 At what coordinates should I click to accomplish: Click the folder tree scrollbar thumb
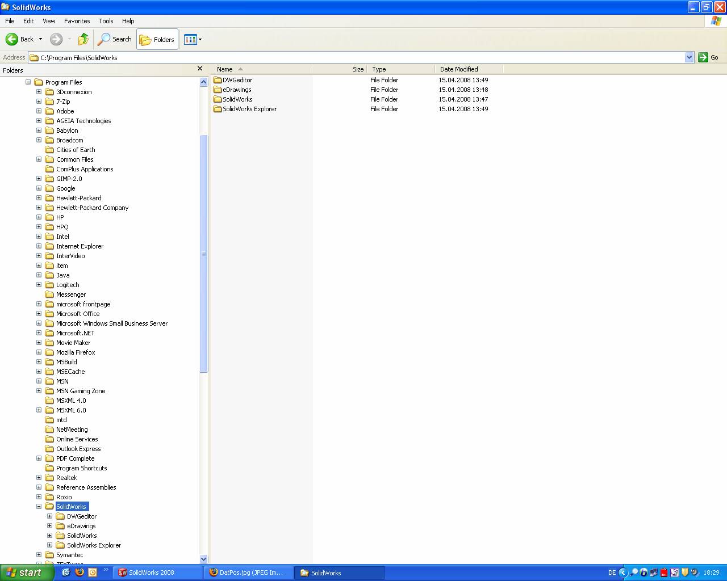tap(204, 254)
